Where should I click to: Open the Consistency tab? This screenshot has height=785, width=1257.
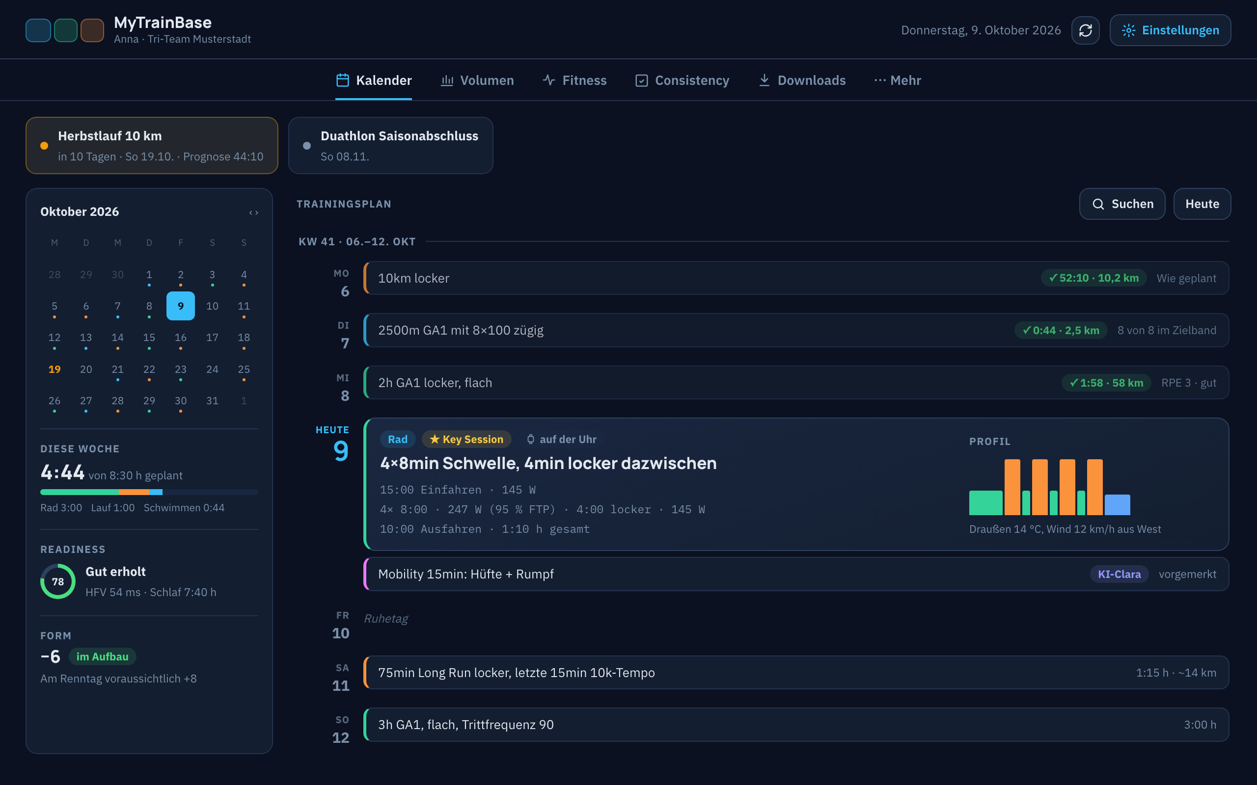(x=682, y=80)
